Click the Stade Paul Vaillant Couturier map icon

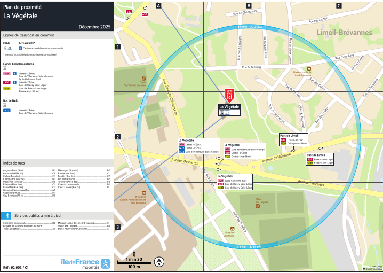(143, 79)
